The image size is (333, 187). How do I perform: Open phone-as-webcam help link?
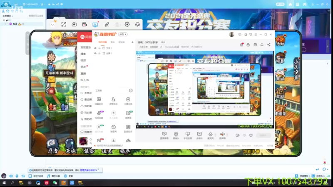[x=110, y=146]
